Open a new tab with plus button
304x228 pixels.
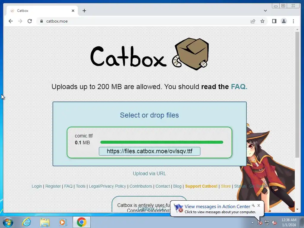(84, 11)
